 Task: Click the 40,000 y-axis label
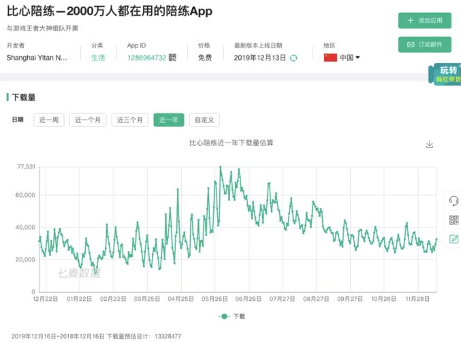click(25, 228)
